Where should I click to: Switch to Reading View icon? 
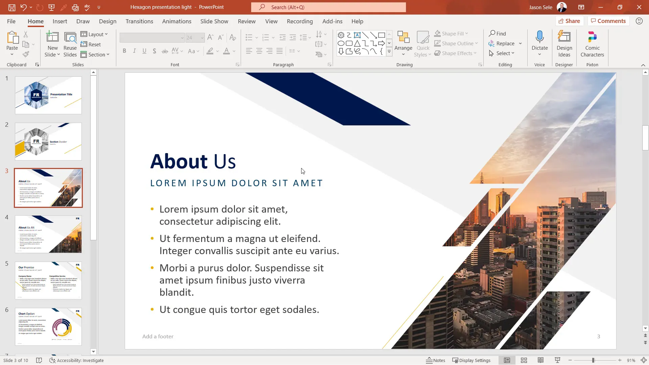point(540,360)
